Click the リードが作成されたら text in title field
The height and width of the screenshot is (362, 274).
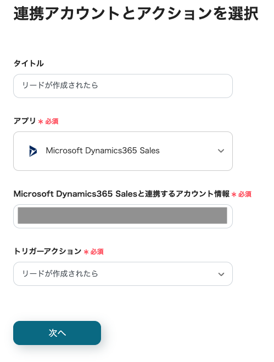(60, 85)
